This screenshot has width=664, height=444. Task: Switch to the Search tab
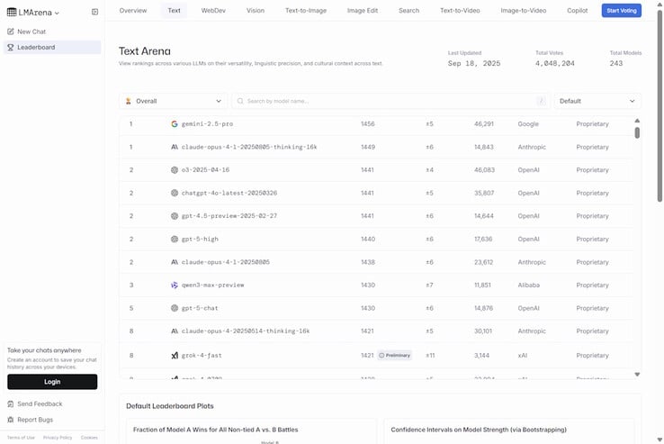[409, 10]
